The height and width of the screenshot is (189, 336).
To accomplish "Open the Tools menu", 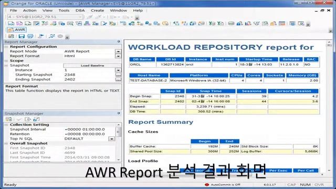I will 64,10.
